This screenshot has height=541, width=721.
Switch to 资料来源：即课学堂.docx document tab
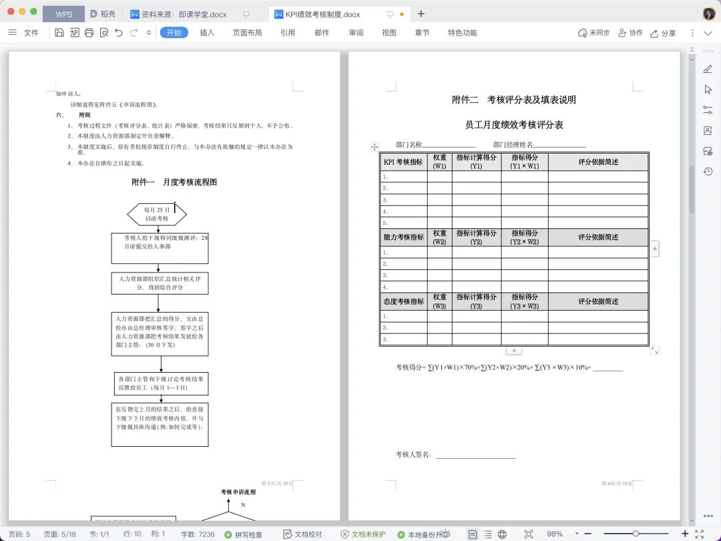184,14
